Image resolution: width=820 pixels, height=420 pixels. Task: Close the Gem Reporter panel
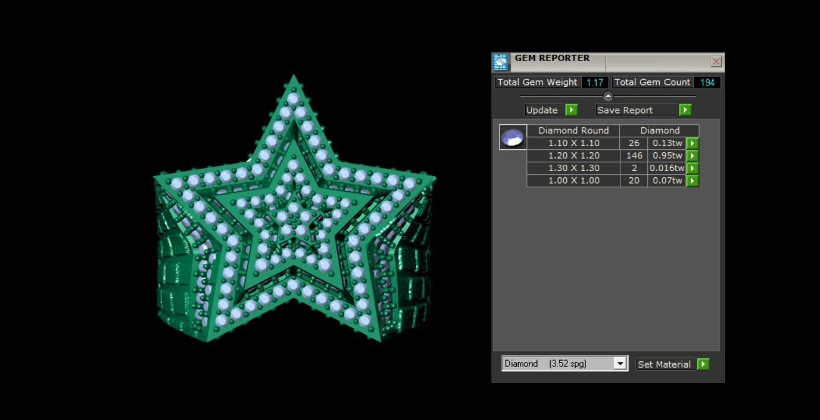(716, 61)
